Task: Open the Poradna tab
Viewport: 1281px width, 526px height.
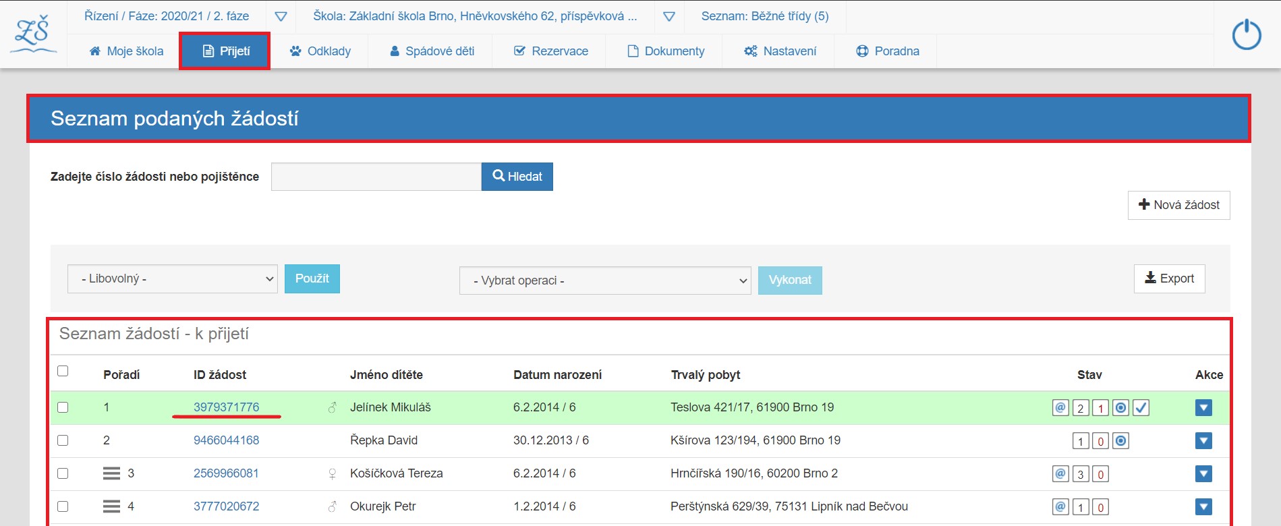Action: [887, 51]
